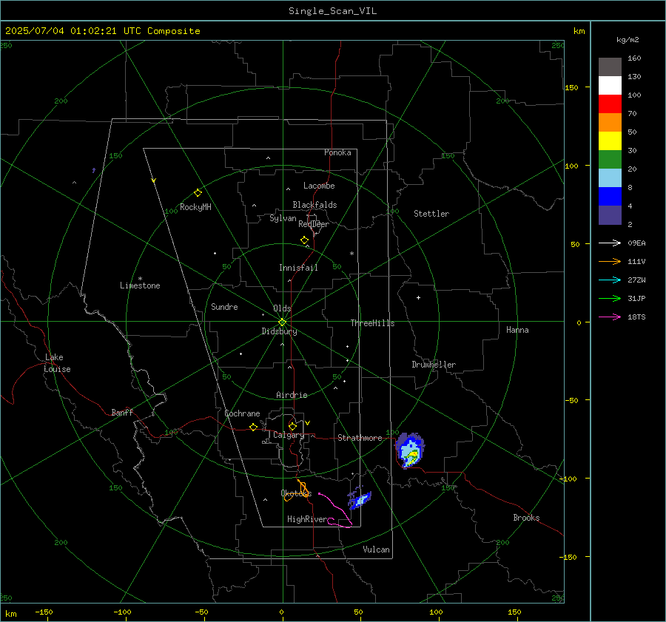Image resolution: width=666 pixels, height=622 pixels.
Task: Select the orange 50-70 legend swatch
Action: coord(610,122)
